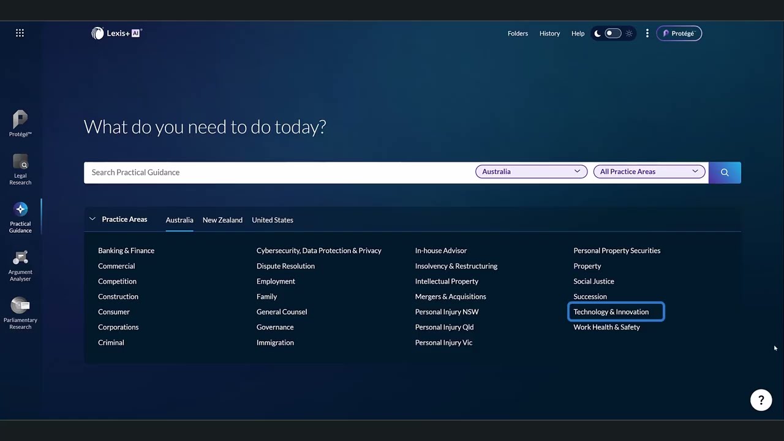Switch to the Australia tab

[x=179, y=220]
